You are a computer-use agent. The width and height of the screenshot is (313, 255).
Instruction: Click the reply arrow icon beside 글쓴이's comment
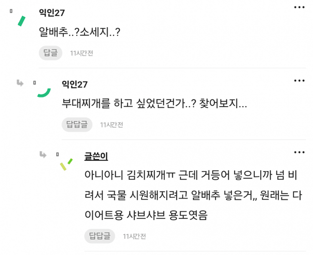point(44,155)
